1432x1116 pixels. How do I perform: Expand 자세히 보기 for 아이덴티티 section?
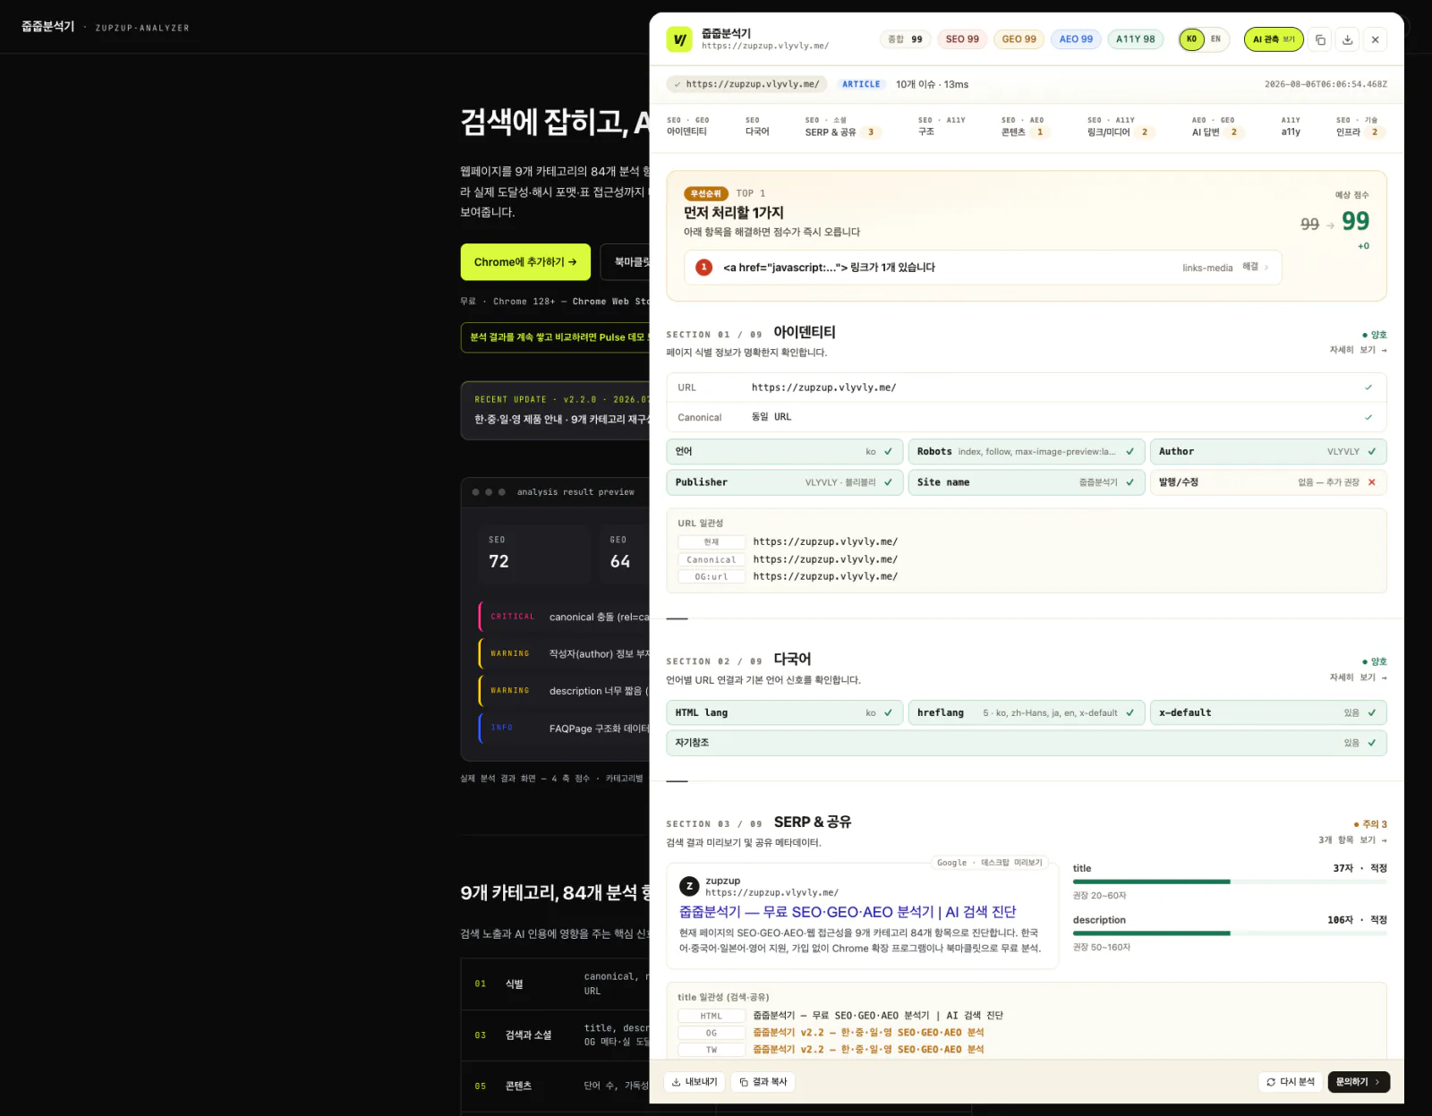click(1358, 350)
